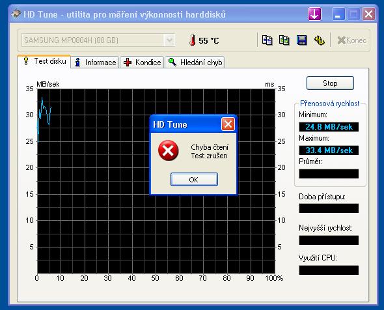Click the 24.8 MB/sek minimum value

click(x=329, y=127)
